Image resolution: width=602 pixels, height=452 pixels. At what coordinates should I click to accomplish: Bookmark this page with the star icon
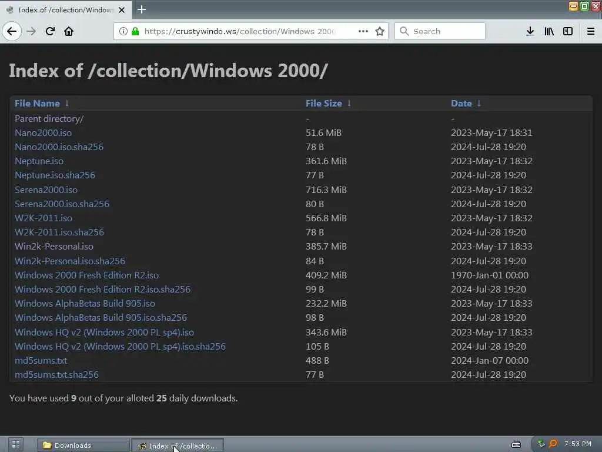[x=380, y=31]
